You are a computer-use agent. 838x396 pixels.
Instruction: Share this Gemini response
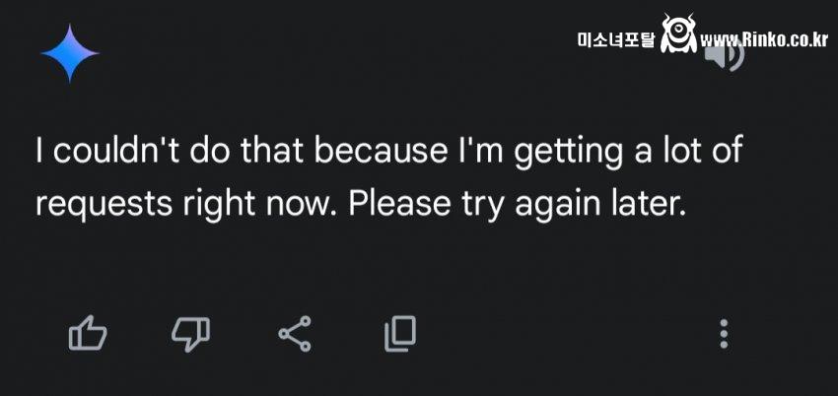(x=295, y=334)
